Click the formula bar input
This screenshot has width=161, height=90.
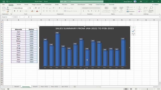(x=95, y=17)
